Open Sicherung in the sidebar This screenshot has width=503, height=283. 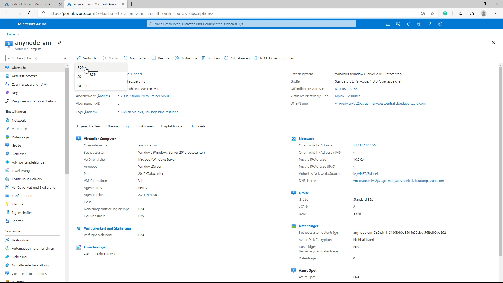(32, 257)
